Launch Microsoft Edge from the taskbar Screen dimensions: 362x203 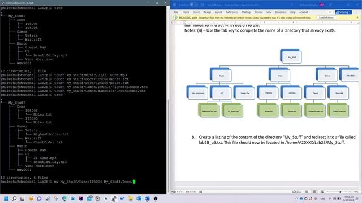pos(64,198)
